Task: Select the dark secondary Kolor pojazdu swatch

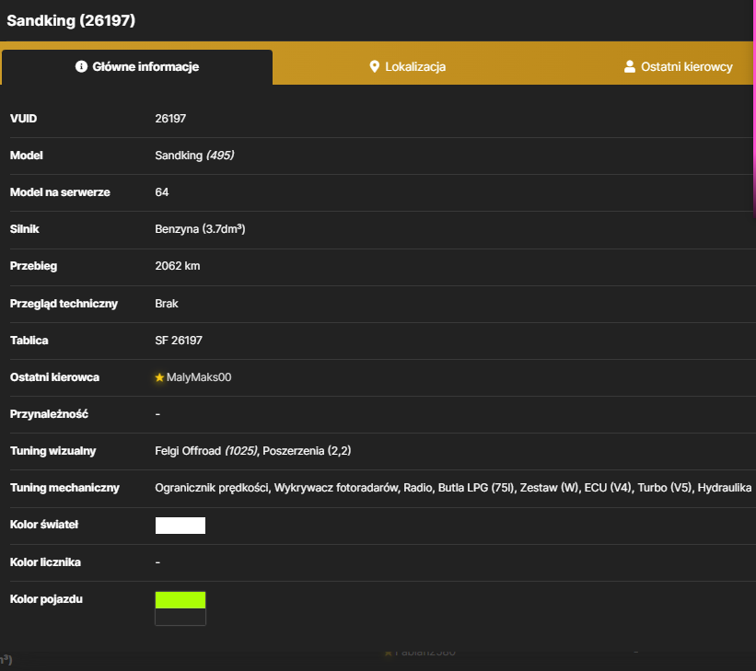Action: tap(180, 617)
